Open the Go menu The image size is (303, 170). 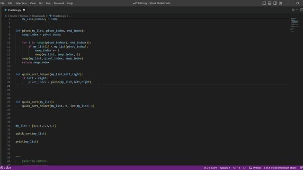click(41, 3)
